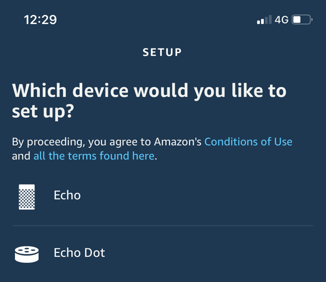326x282 pixels.
Task: Tap "set up?" on the heading's second line
Action: [x=42, y=112]
